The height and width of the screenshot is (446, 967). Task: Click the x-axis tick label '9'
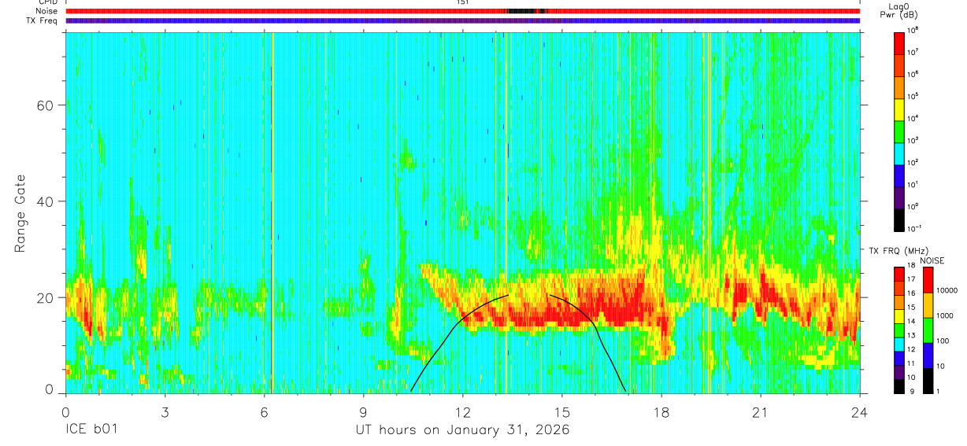pos(363,411)
